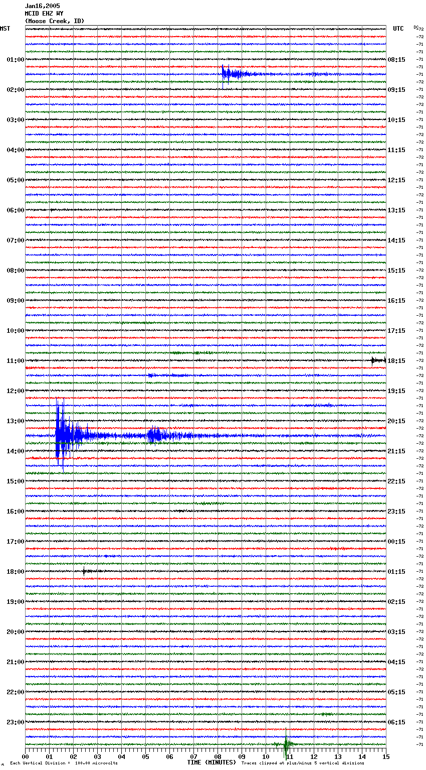Image resolution: width=426 pixels, height=770 pixels.
Task: Select the 06:00 MST time label
Action: point(16,210)
